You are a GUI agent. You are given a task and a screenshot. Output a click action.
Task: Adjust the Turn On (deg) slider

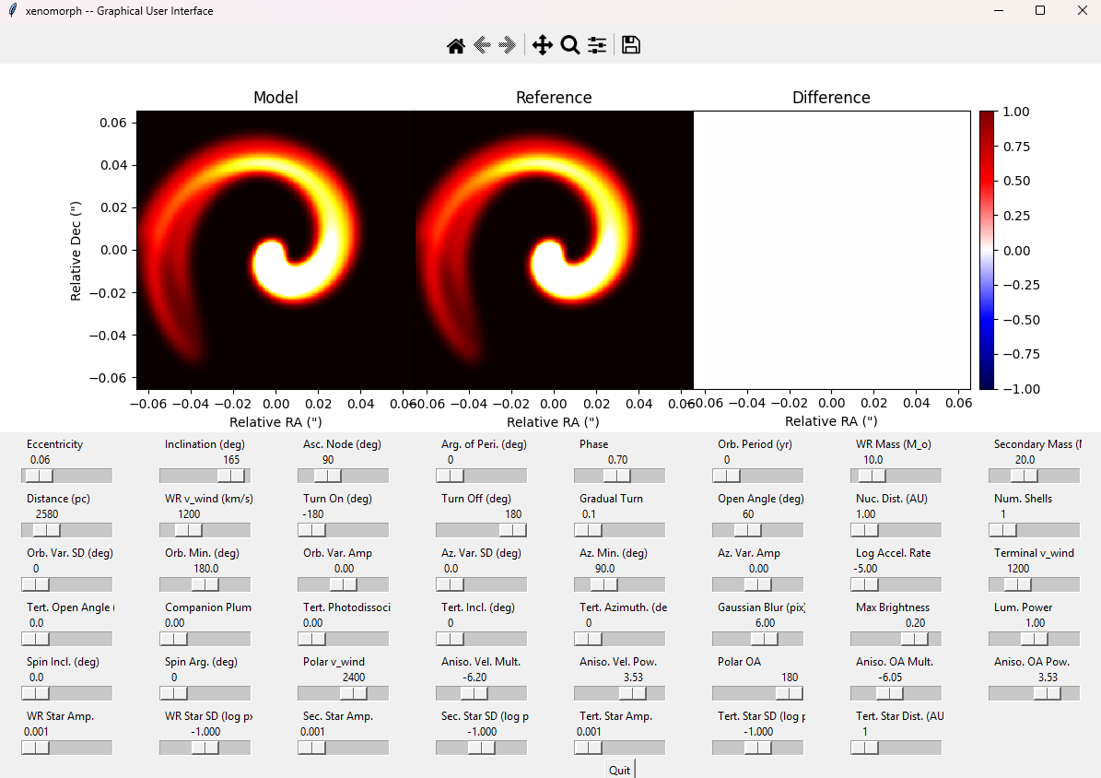[x=344, y=530]
